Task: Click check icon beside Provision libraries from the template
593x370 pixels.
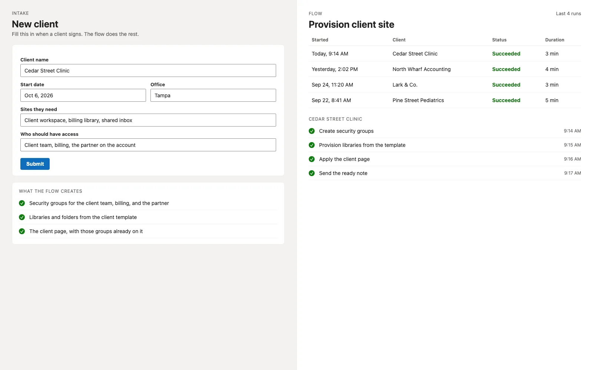Action: pyautogui.click(x=312, y=145)
